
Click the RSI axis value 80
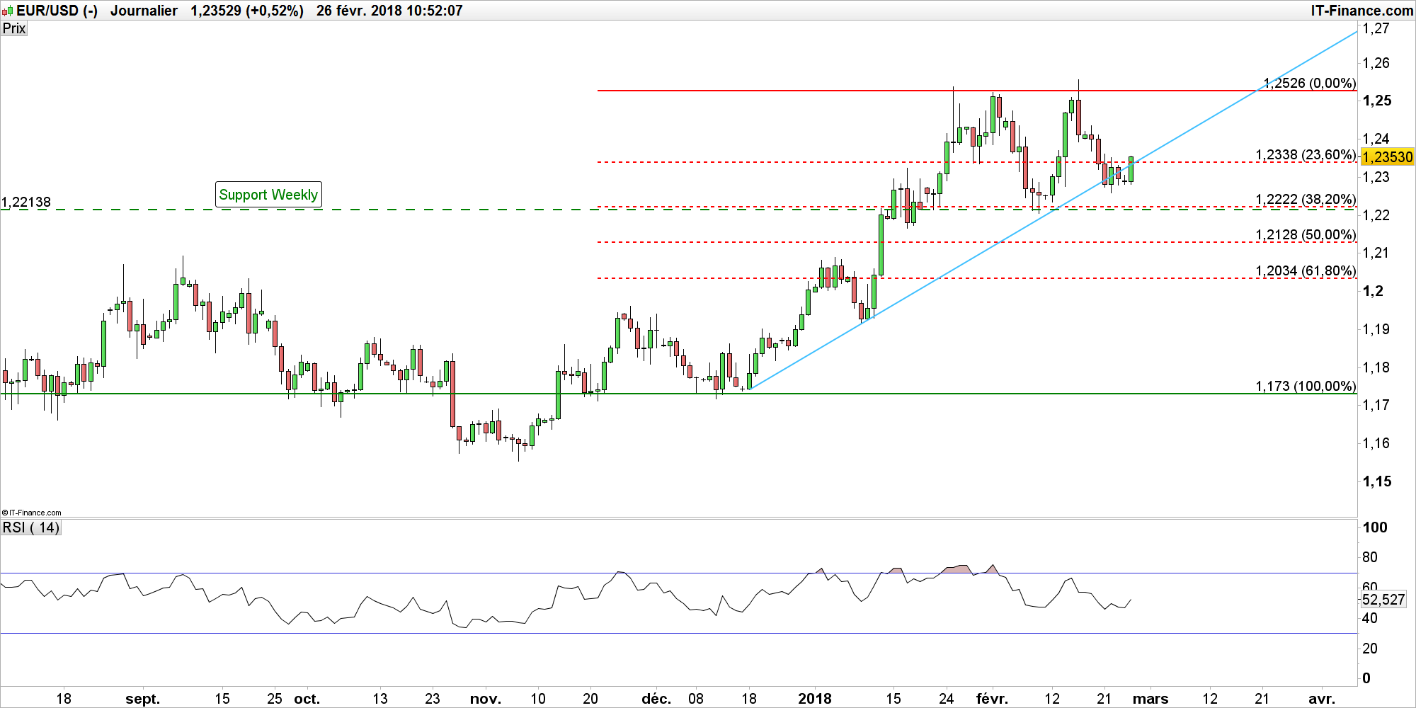point(1370,557)
